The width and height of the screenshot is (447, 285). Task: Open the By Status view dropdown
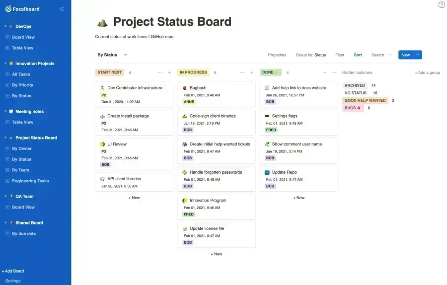(125, 55)
